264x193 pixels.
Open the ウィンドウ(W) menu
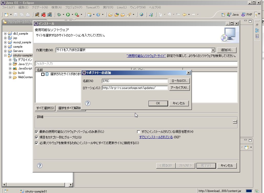[x=138, y=7]
